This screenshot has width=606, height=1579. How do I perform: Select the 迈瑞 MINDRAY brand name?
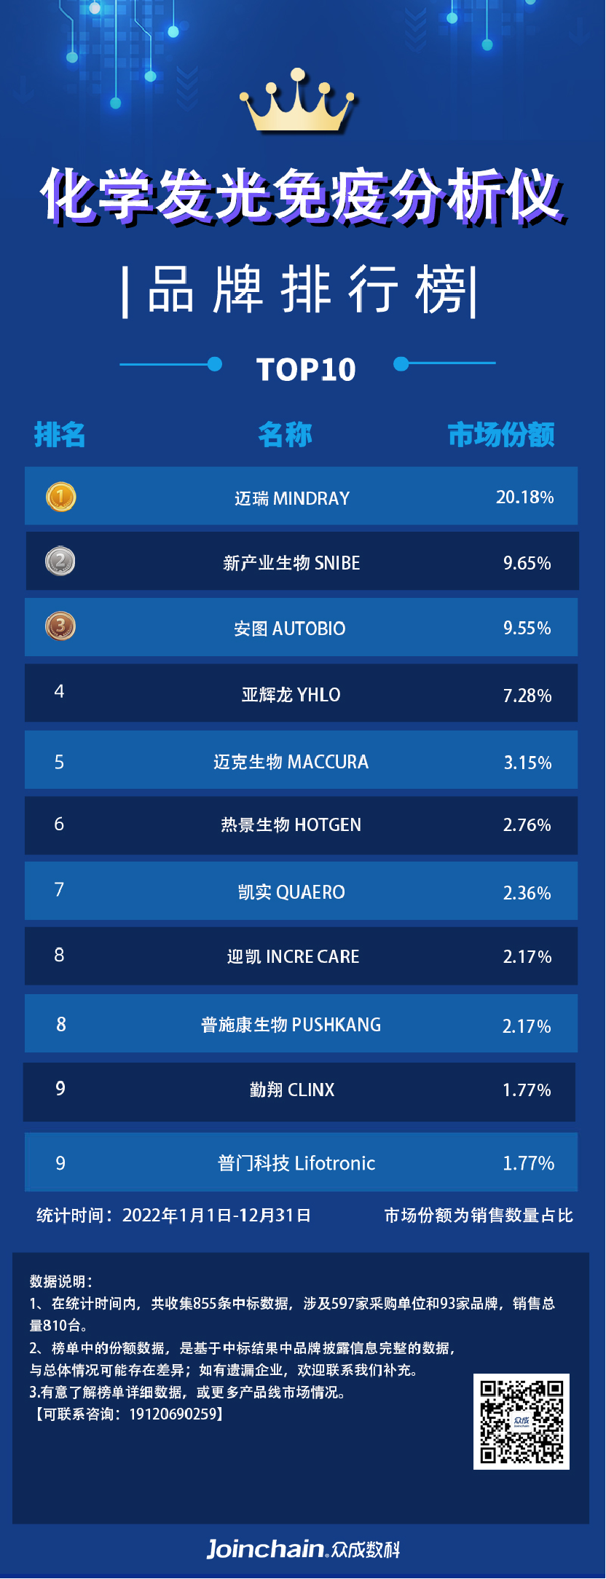[x=292, y=499]
